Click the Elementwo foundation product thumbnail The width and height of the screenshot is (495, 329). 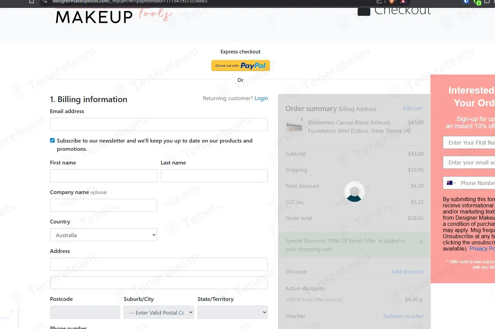click(294, 126)
